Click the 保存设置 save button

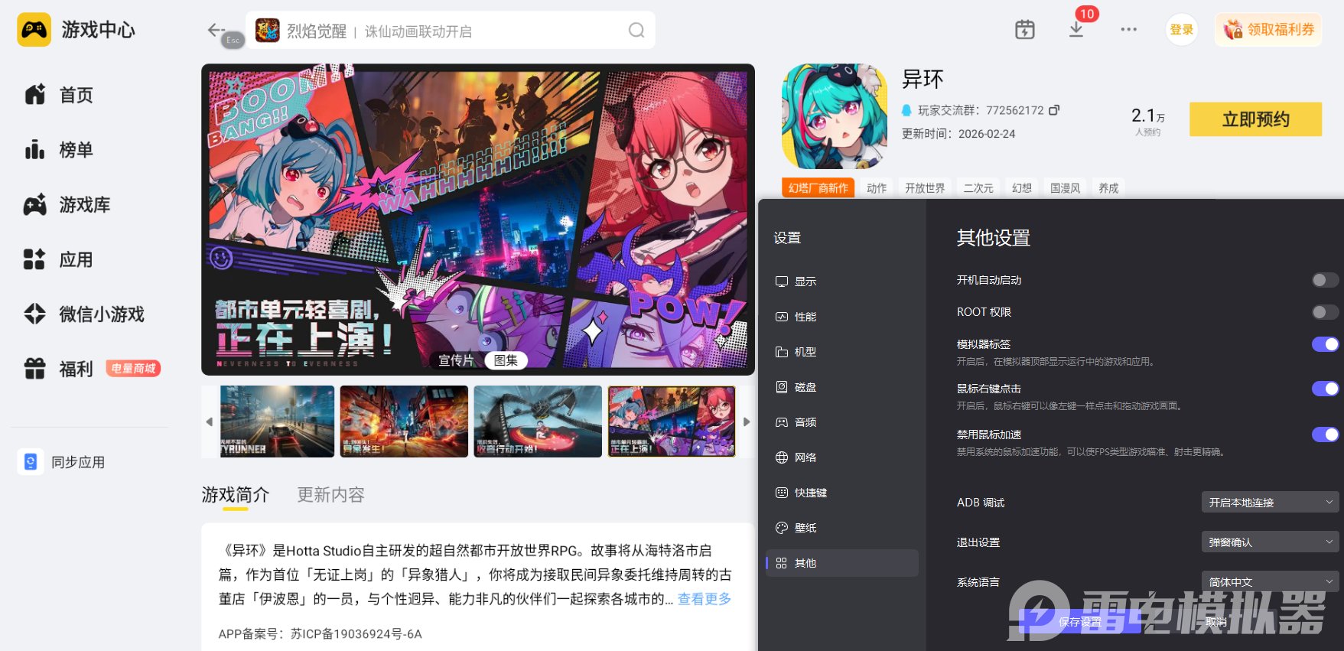tap(1080, 622)
